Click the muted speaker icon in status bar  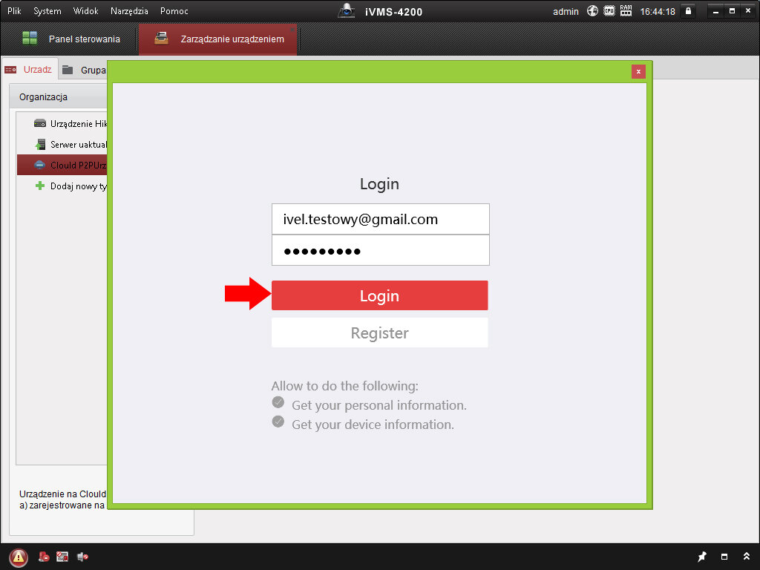click(82, 557)
